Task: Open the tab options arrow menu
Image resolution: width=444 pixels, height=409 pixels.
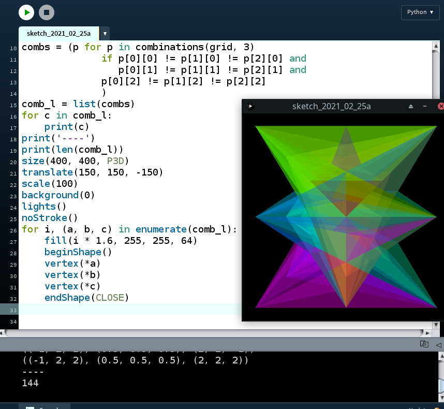Action: (x=105, y=34)
